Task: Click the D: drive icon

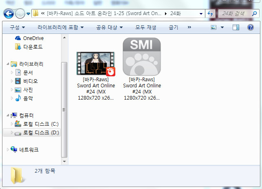Action: click(x=18, y=133)
